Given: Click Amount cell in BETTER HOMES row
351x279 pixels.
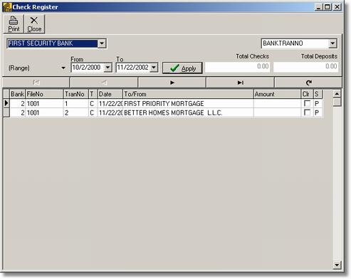Looking at the screenshot, I should [277, 112].
